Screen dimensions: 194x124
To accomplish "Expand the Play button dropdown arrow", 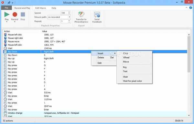I will [7, 22].
